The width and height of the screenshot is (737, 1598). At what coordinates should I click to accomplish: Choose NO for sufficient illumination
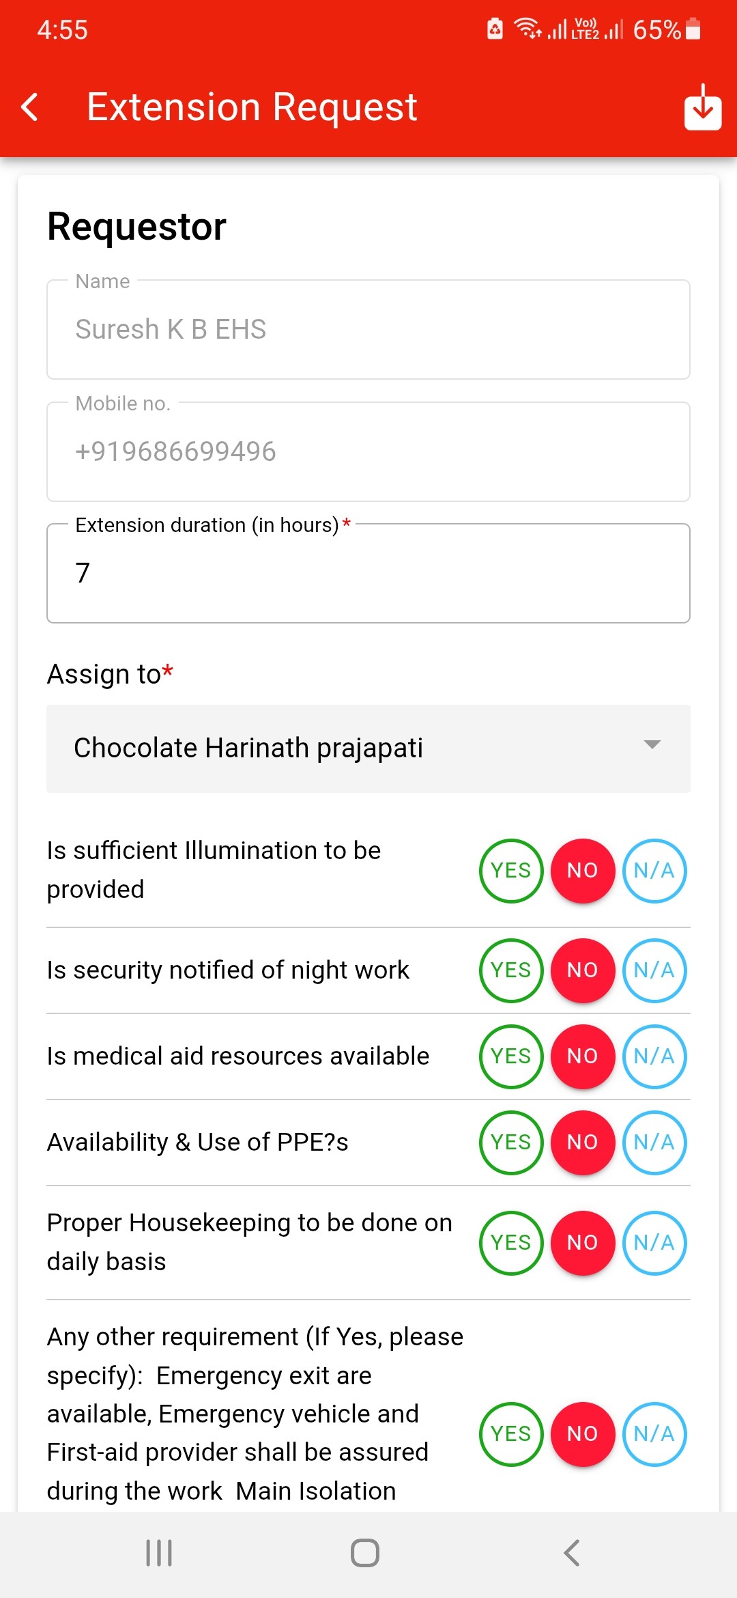[583, 871]
